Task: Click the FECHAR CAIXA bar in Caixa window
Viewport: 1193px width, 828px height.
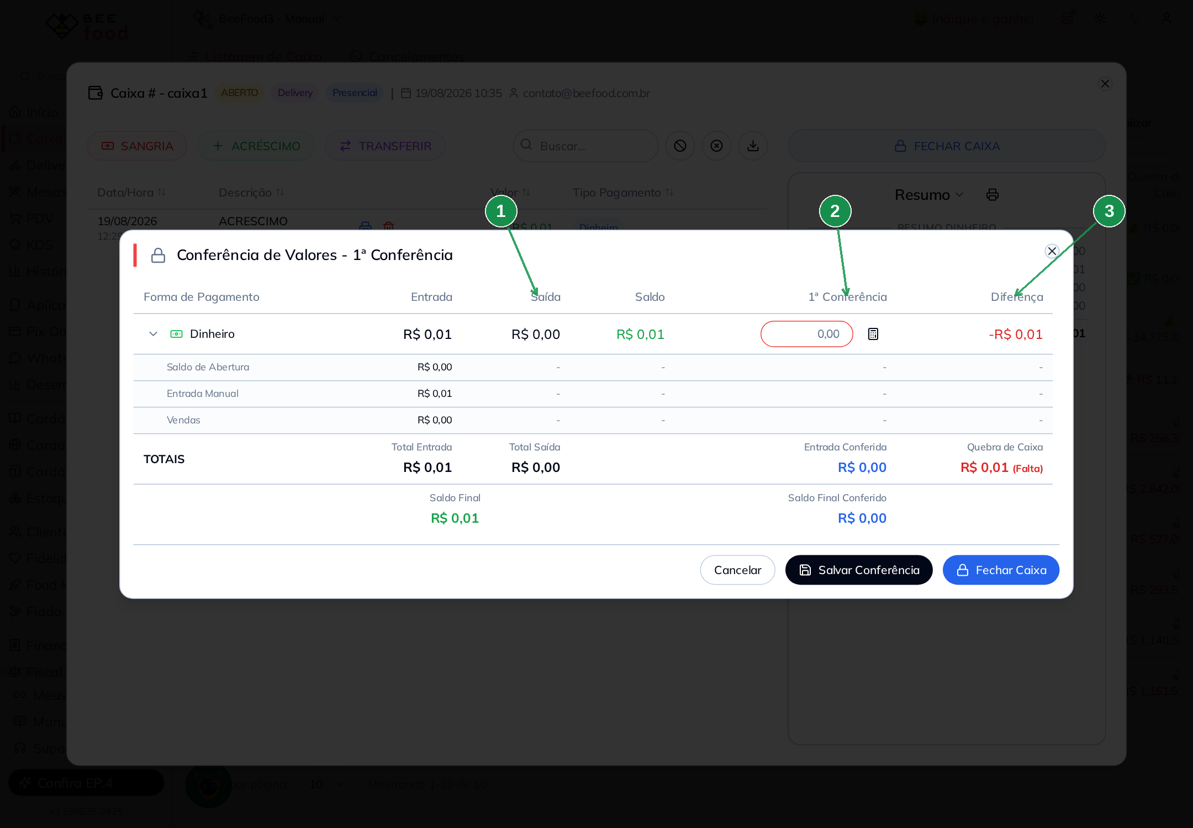Action: coord(947,146)
